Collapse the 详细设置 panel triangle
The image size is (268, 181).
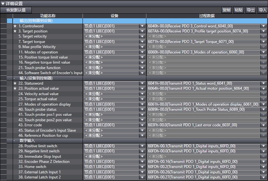tap(3, 3)
